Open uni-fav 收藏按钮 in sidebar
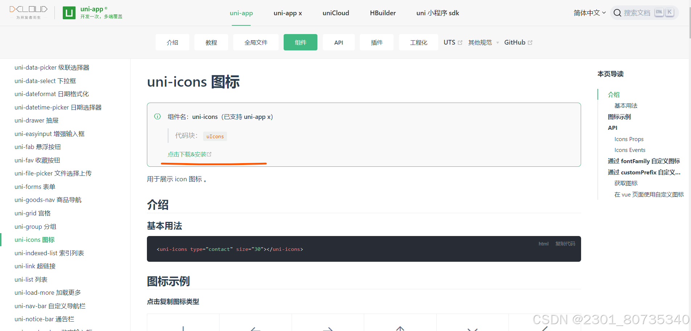 [x=37, y=160]
